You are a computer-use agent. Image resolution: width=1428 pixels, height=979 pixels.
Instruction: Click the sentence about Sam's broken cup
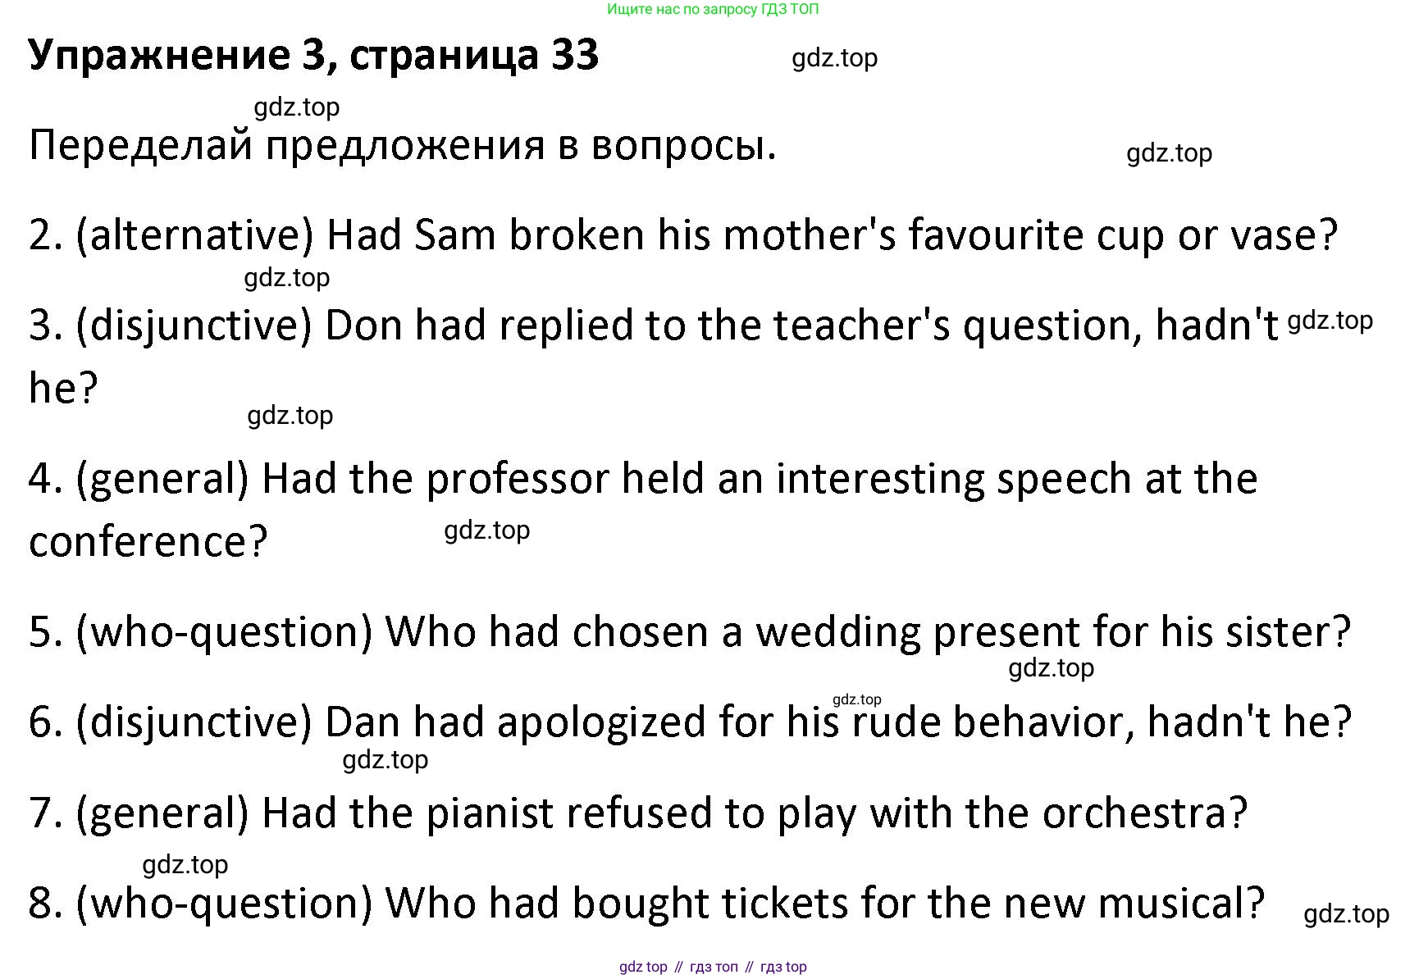pos(832,235)
